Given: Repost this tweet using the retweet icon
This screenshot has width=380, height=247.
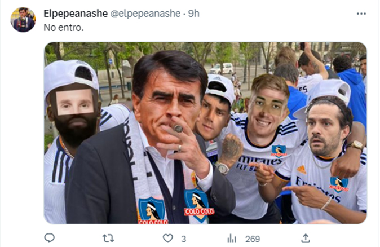Looking at the screenshot, I should point(108,238).
